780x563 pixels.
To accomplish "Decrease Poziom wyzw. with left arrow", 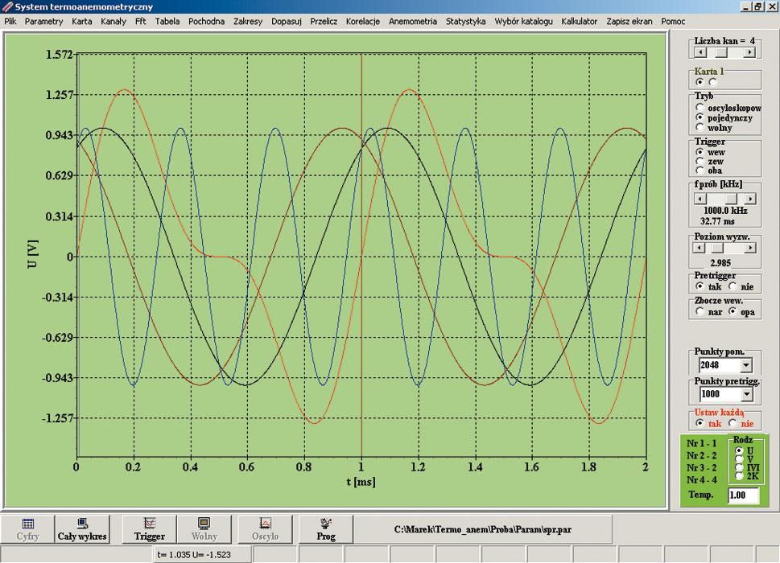I will (x=699, y=248).
